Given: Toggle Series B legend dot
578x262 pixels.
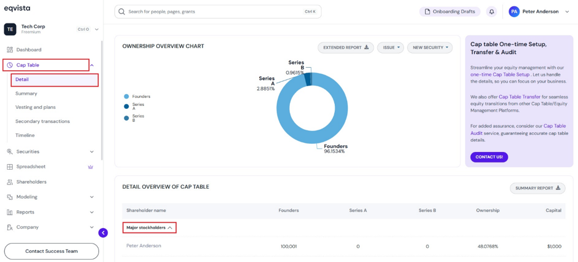Looking at the screenshot, I should point(126,118).
